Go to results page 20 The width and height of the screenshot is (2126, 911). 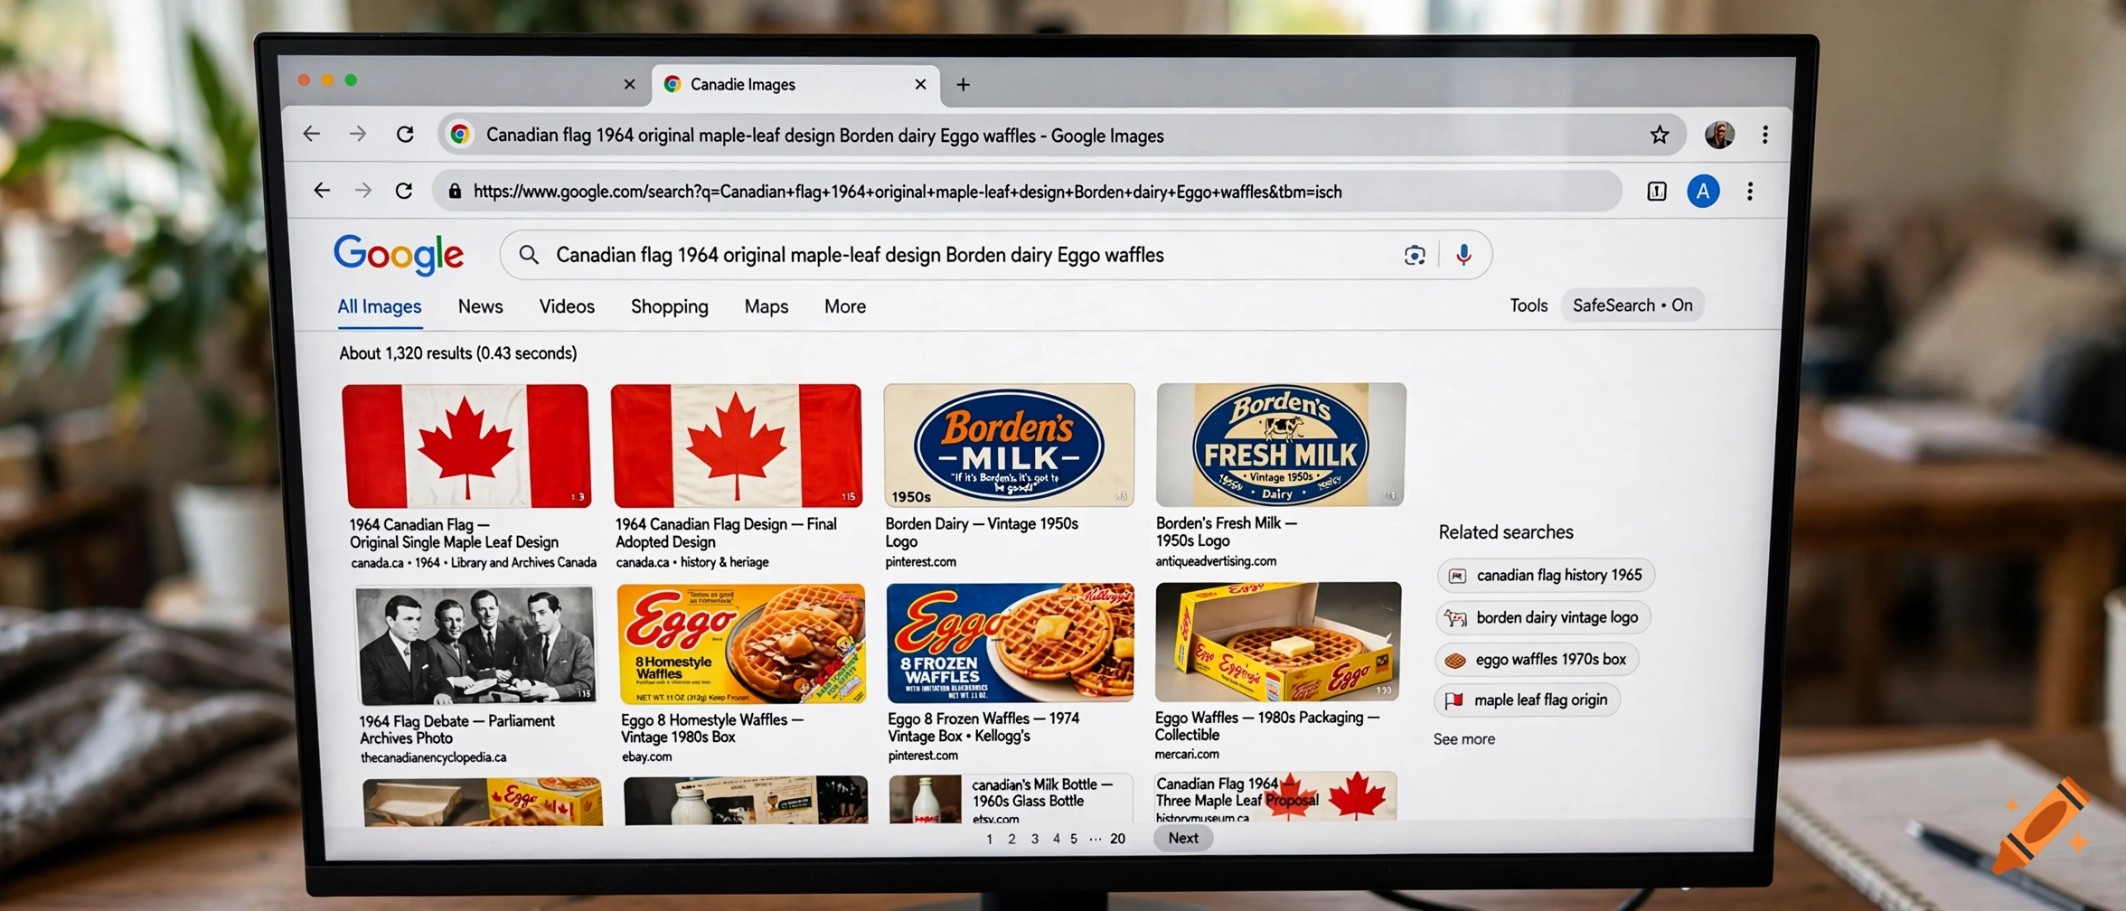1118,839
